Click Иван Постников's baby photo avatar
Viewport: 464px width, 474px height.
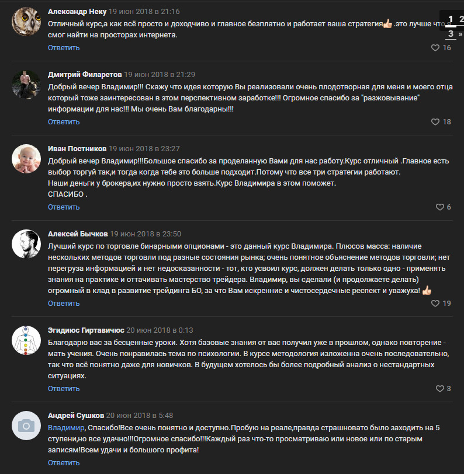click(x=26, y=159)
